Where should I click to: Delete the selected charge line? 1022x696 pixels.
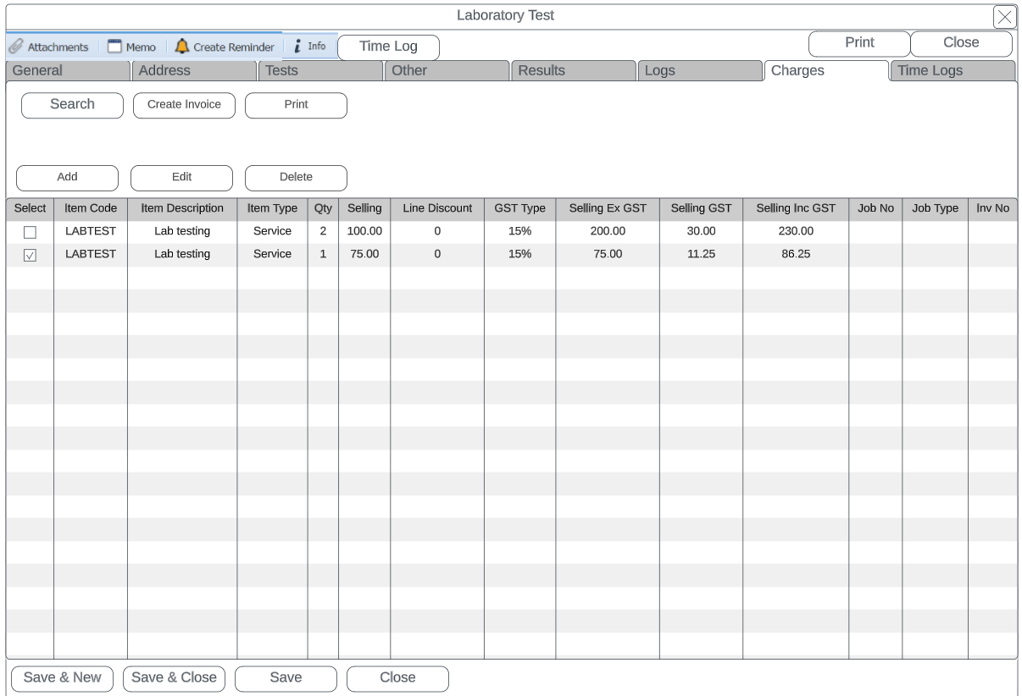296,178
